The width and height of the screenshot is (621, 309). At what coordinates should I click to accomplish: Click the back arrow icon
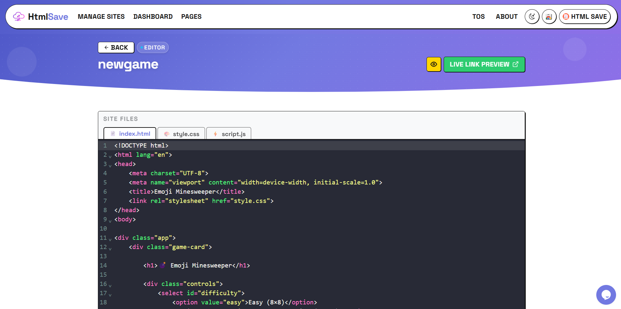coord(106,47)
